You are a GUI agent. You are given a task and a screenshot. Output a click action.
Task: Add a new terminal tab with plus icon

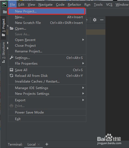tap(47, 144)
